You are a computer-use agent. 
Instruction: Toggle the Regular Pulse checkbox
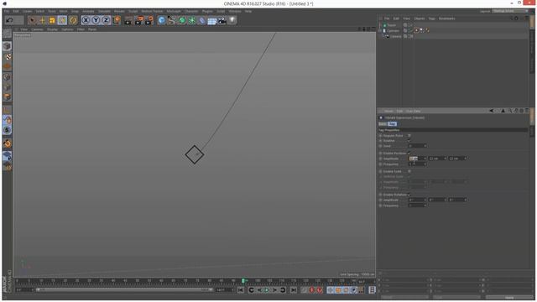pos(409,136)
